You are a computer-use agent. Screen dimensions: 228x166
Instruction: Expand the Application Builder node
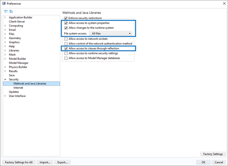5,17
